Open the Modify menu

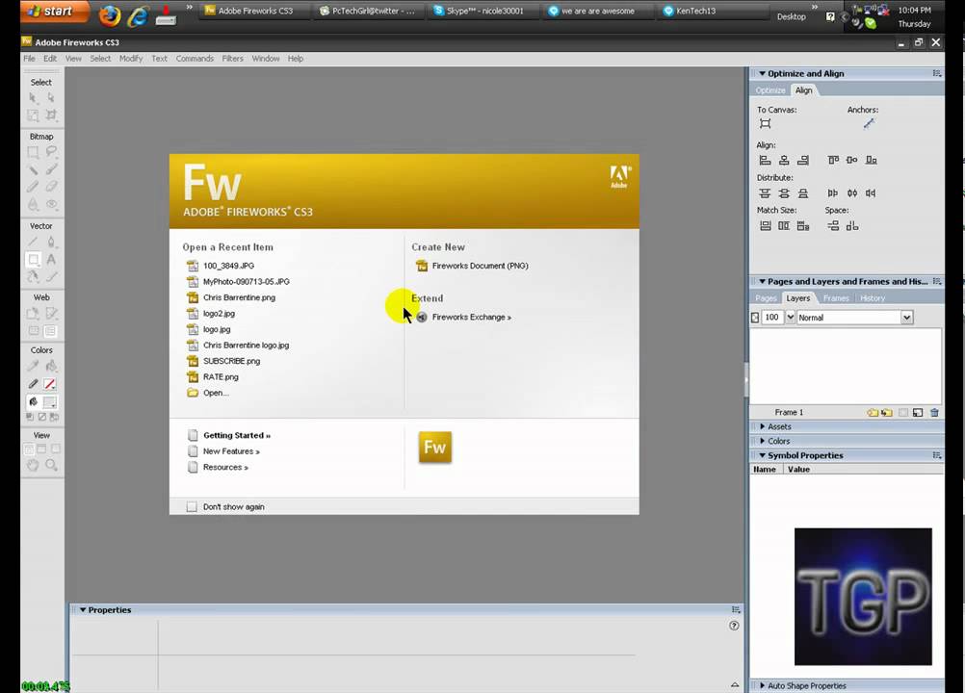pyautogui.click(x=130, y=59)
